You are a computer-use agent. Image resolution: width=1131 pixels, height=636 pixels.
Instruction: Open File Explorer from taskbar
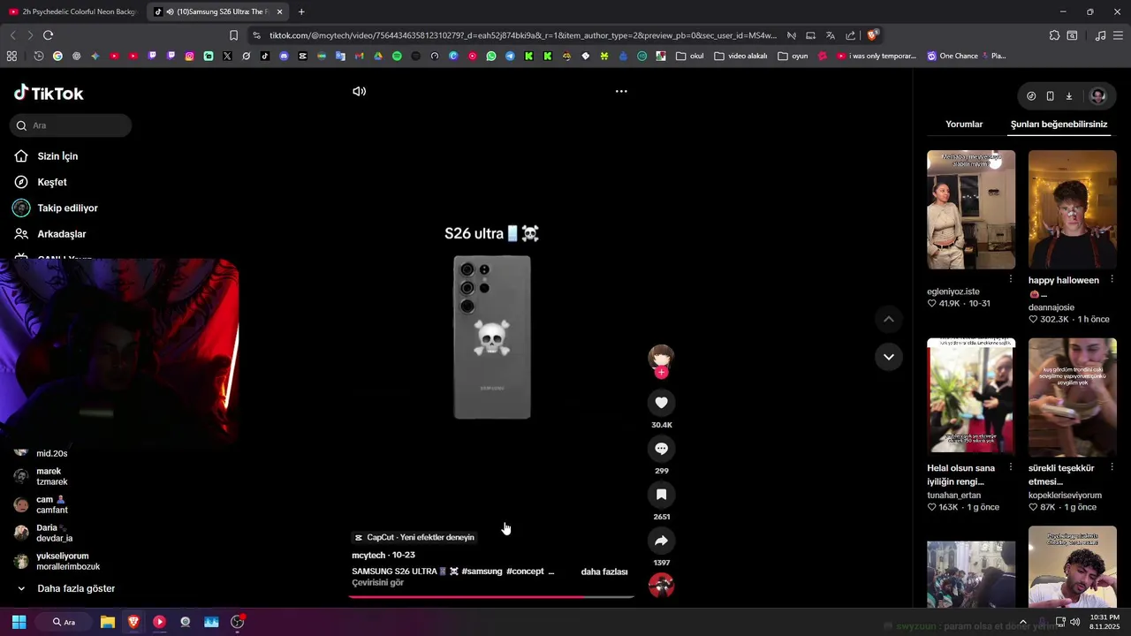[108, 622]
